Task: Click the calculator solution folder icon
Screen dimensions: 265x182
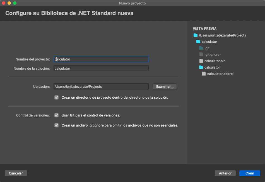Action: (198, 42)
